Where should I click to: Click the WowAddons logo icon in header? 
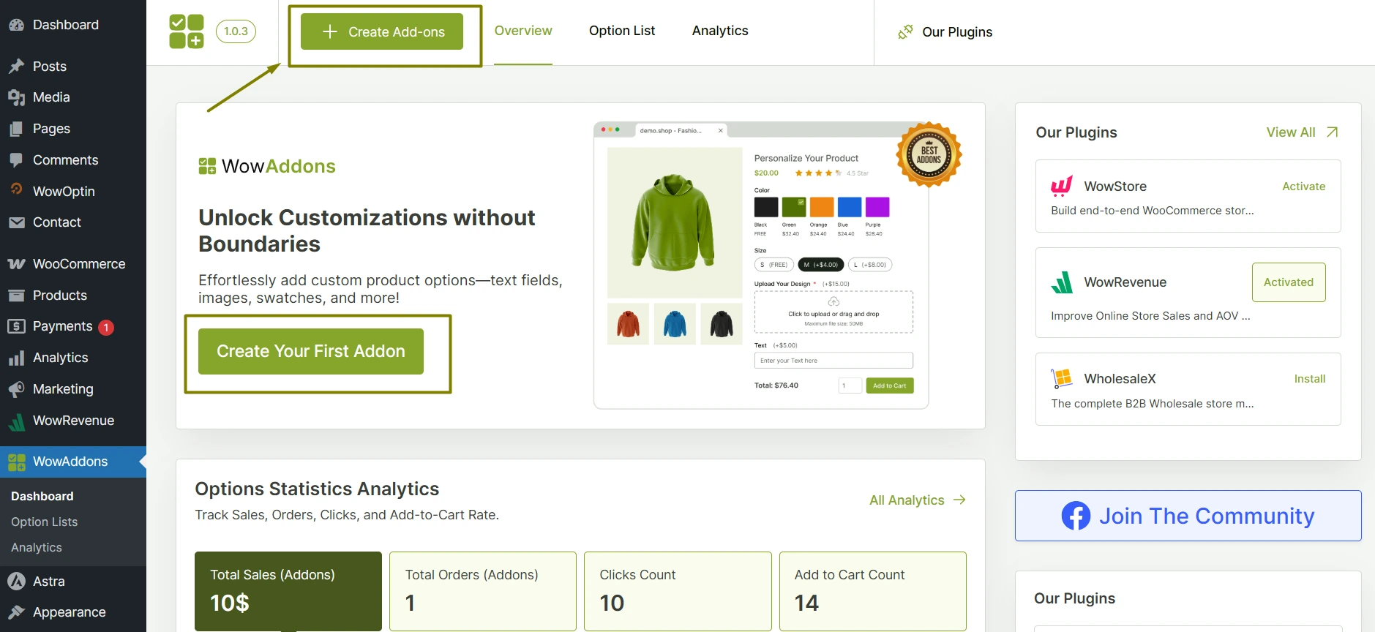pyautogui.click(x=187, y=31)
